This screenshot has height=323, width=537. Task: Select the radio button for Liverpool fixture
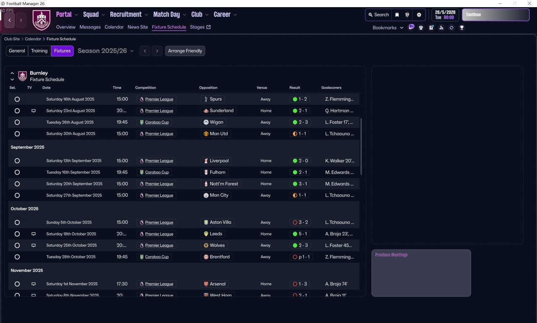(x=17, y=161)
